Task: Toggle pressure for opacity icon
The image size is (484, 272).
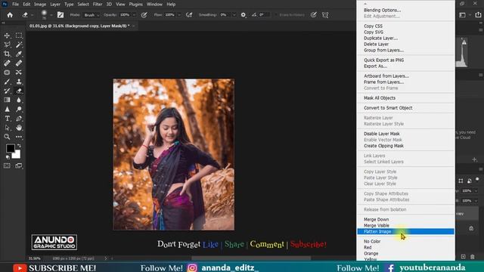Action: click(144, 15)
